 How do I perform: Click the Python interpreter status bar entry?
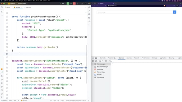click(76, 101)
